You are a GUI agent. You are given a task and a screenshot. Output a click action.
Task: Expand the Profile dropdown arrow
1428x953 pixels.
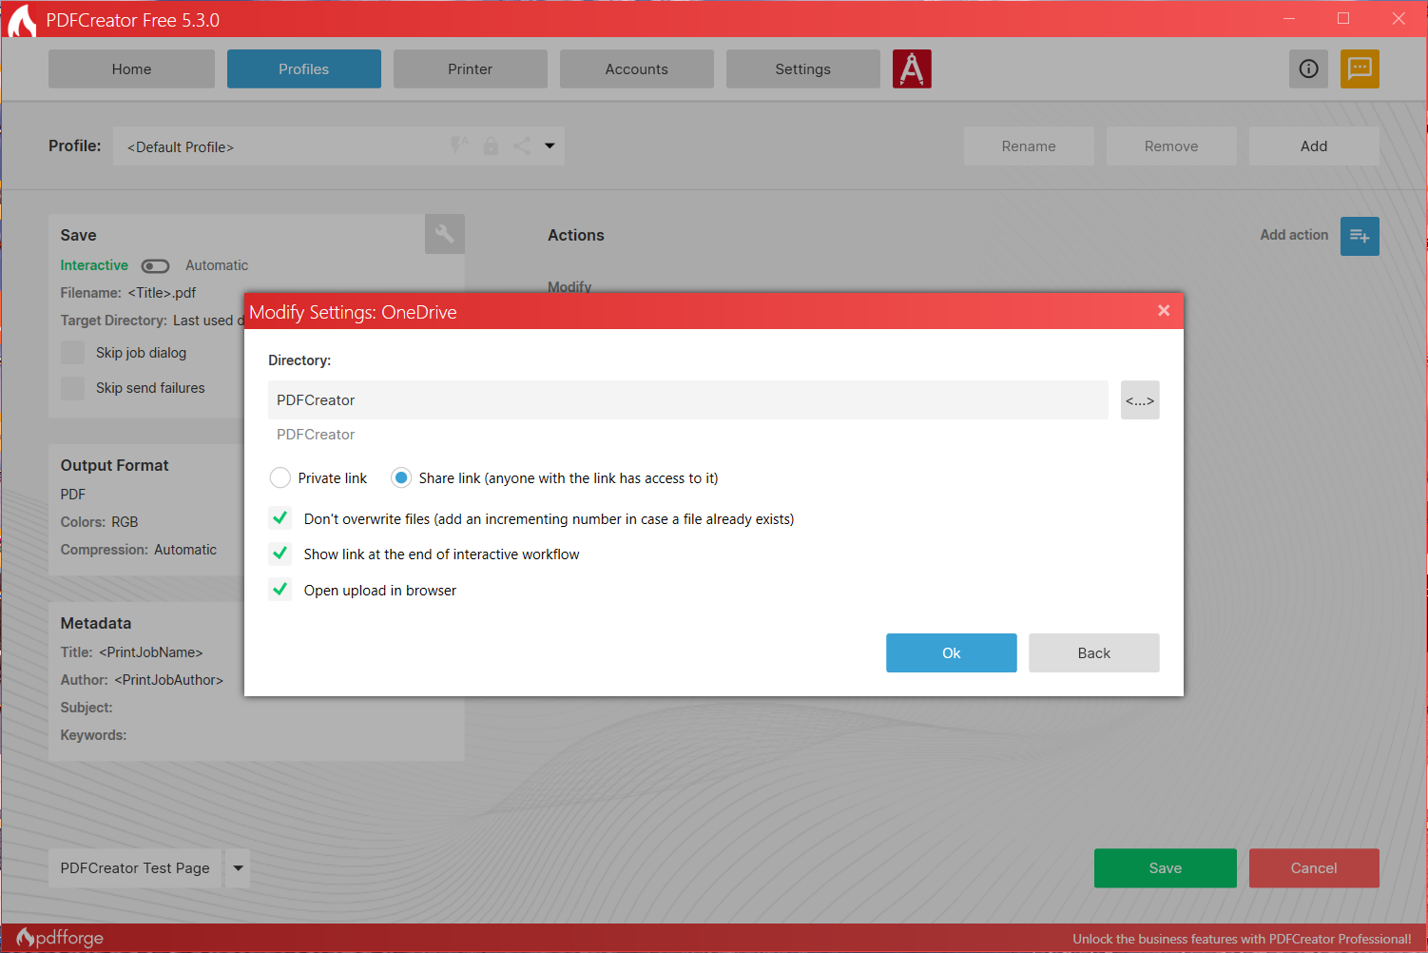tap(550, 146)
